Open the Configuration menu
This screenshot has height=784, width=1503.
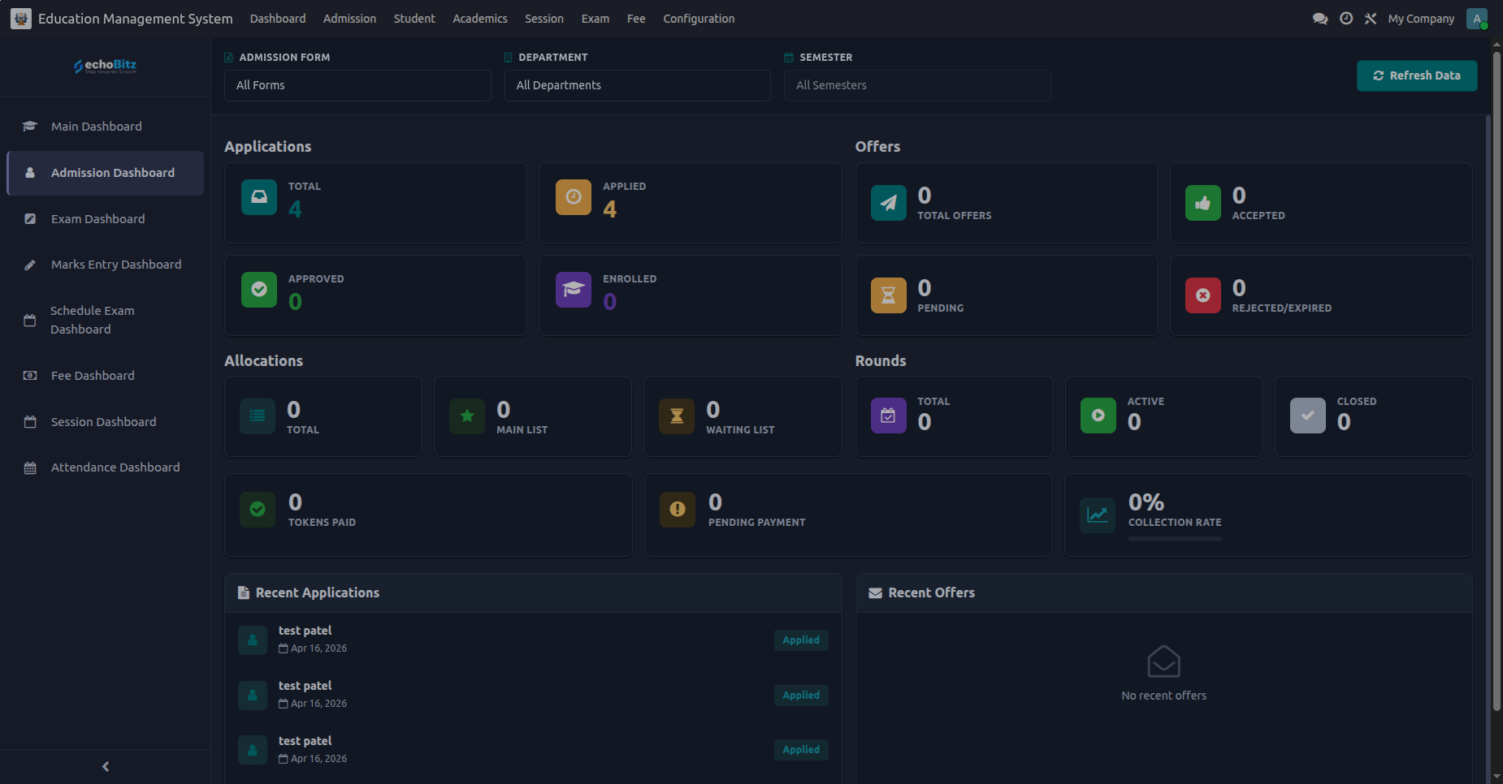click(x=699, y=19)
